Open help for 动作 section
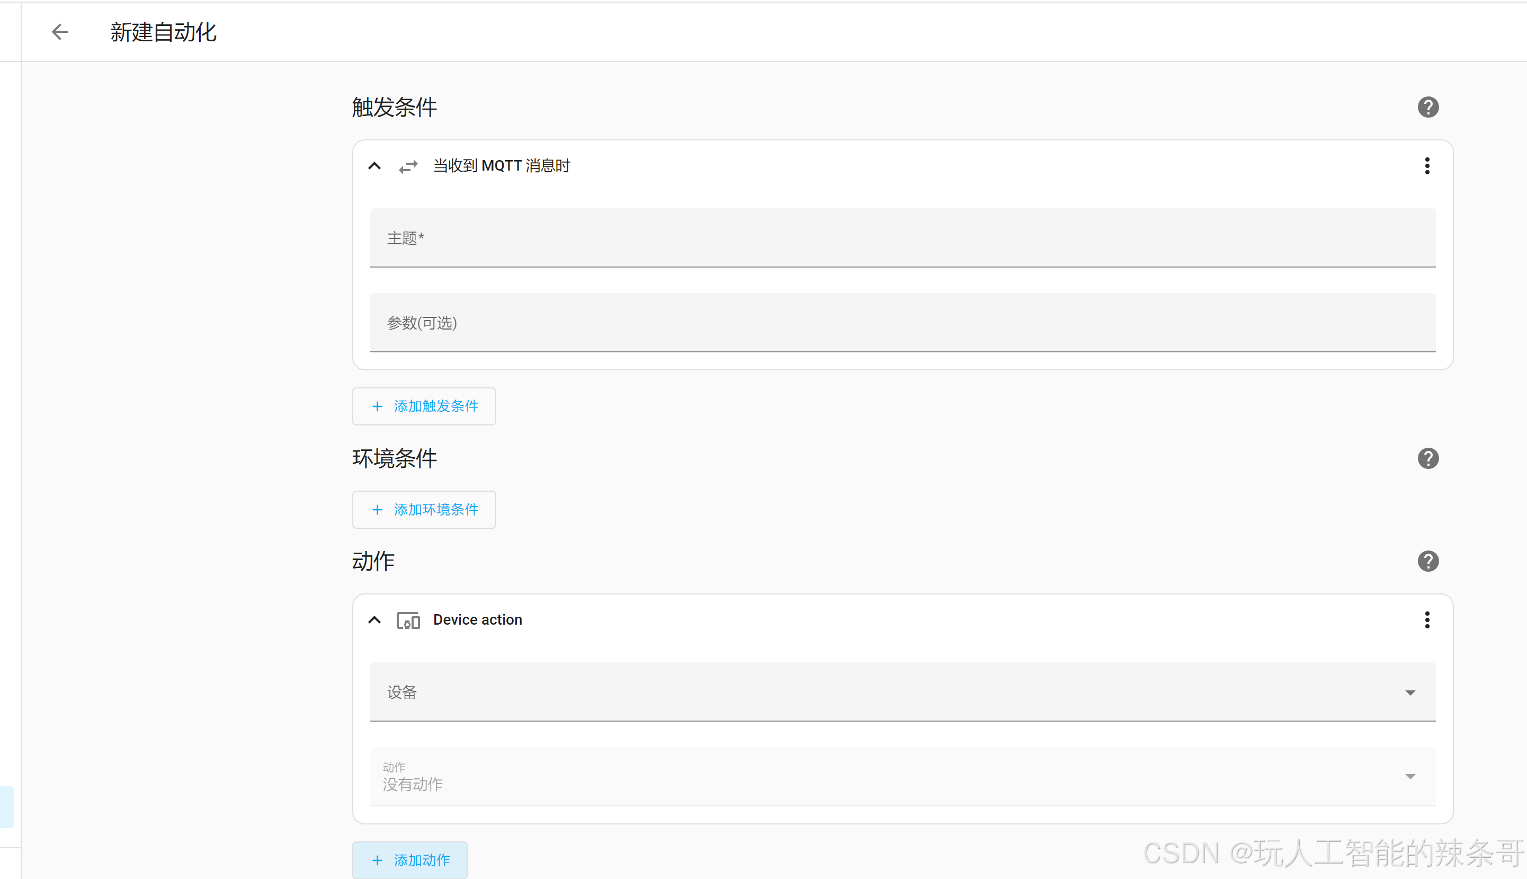This screenshot has width=1527, height=879. [x=1427, y=562]
